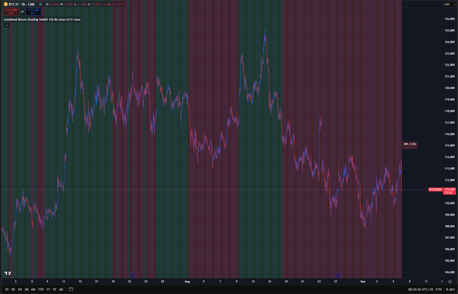Viewport: 458px width, 294px height.
Task: Click the contract rollover marker near August 27
Action: coord(338,275)
